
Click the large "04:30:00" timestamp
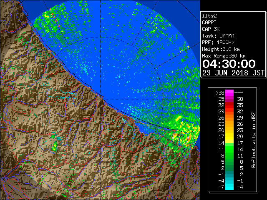(229, 64)
